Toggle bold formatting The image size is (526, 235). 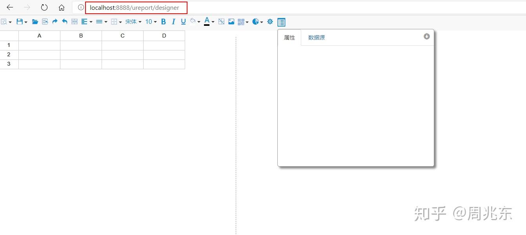(x=164, y=22)
